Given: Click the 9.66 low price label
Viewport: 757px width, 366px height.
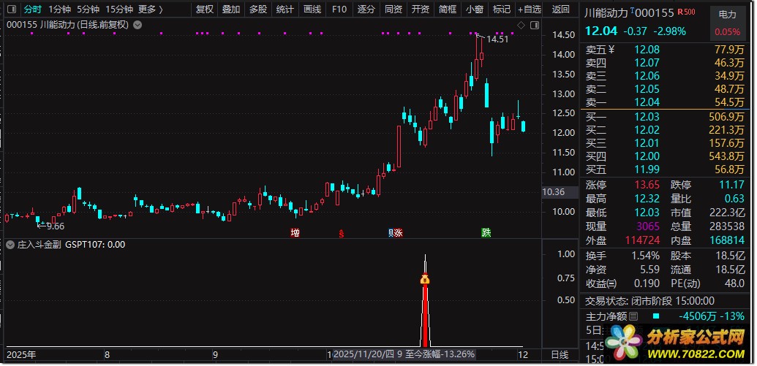Looking at the screenshot, I should (56, 226).
